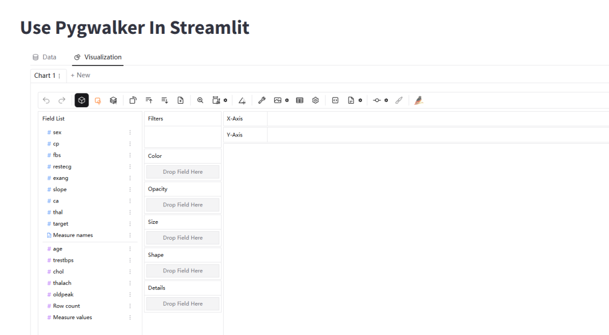Viewport: 609px width, 335px height.
Task: Open the Measure names options menu
Action: pyautogui.click(x=130, y=235)
